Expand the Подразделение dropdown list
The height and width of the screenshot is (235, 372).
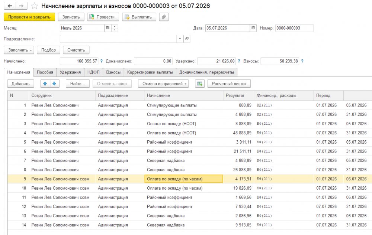180,39
